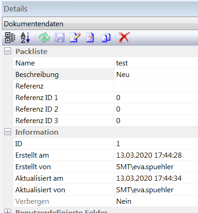Image resolution: width=198 pixels, height=213 pixels.
Task: Collapse the Packliste section
Action: pos(7,51)
